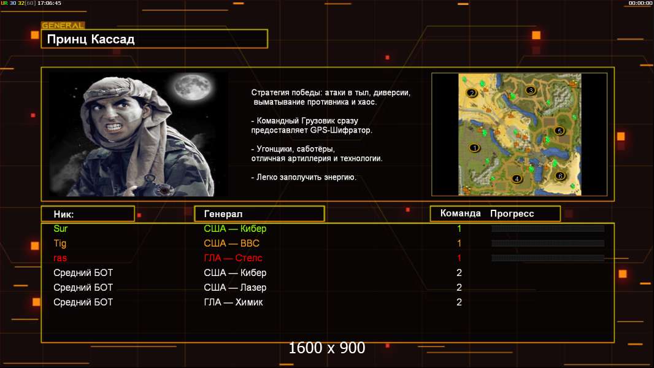
Task: Click team number 1 in Tig's row
Action: [460, 243]
